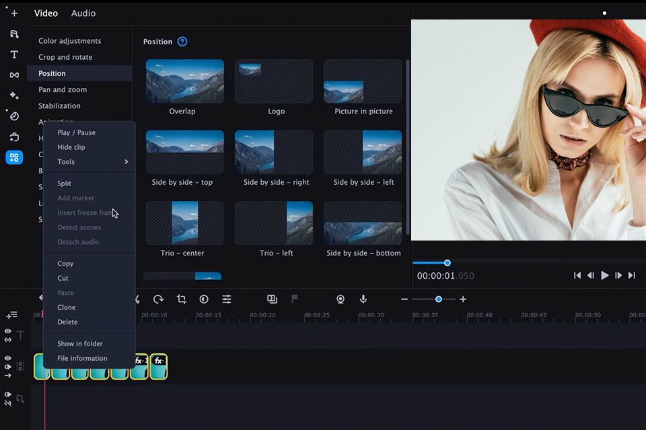This screenshot has height=430, width=646.
Task: Mute the video track audio
Action: 8,367
